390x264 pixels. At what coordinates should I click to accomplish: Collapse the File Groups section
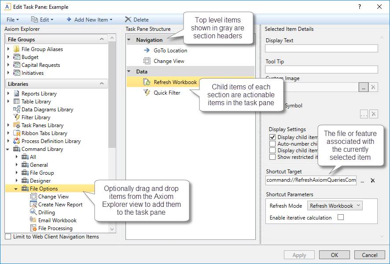point(102,40)
